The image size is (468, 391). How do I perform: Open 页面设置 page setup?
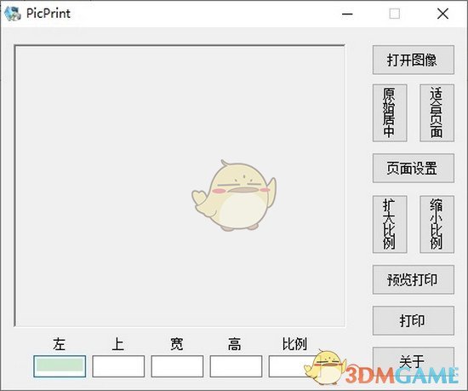tap(414, 168)
